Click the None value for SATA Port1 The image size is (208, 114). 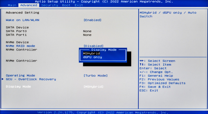tap(87, 35)
